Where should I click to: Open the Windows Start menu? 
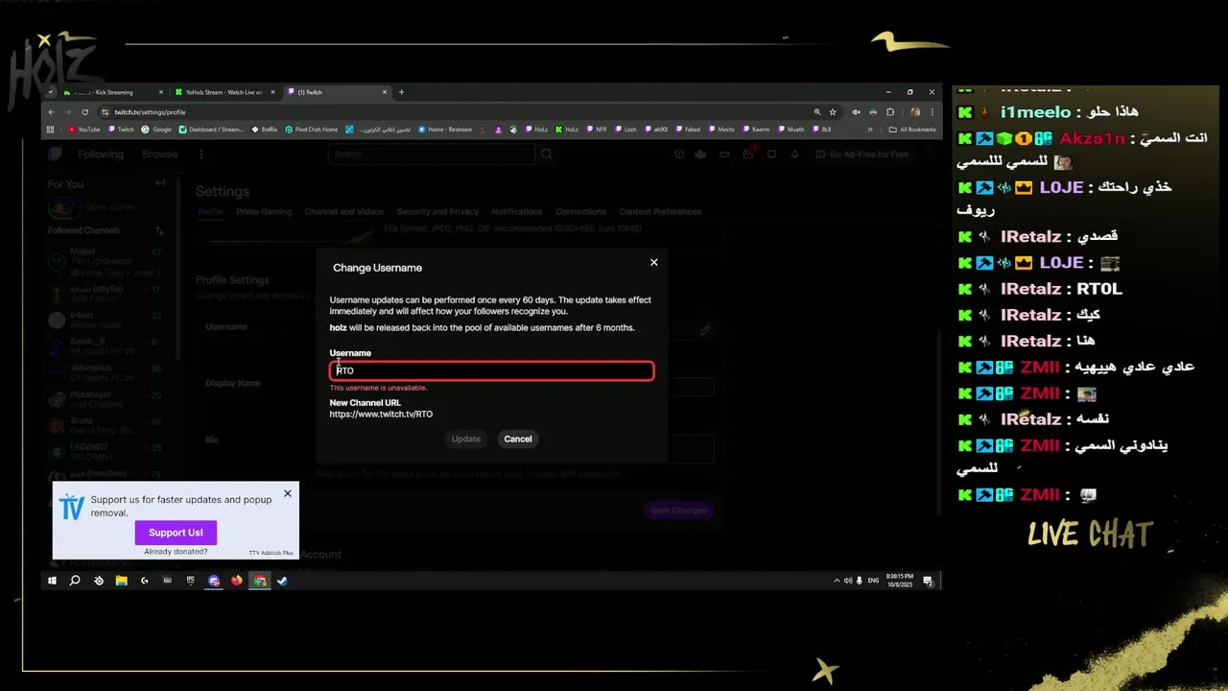(52, 581)
